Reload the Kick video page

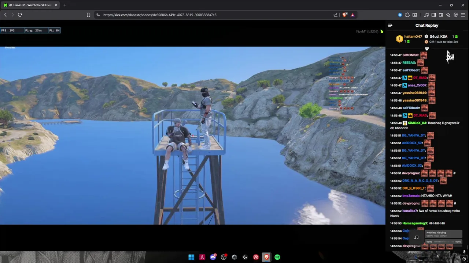pos(20,15)
